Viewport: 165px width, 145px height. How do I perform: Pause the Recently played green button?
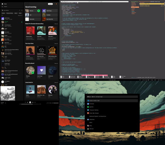click(33, 72)
